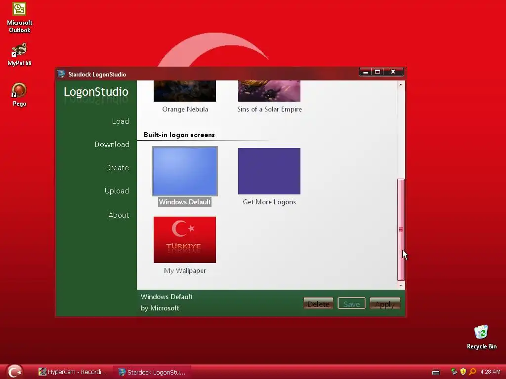Click the security shield tray icon
This screenshot has width=506, height=379.
pyautogui.click(x=463, y=372)
